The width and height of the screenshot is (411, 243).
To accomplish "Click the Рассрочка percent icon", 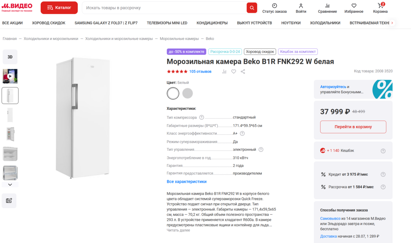I will (x=323, y=187).
